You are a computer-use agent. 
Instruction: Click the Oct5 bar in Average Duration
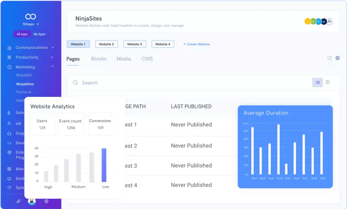[x=286, y=169]
